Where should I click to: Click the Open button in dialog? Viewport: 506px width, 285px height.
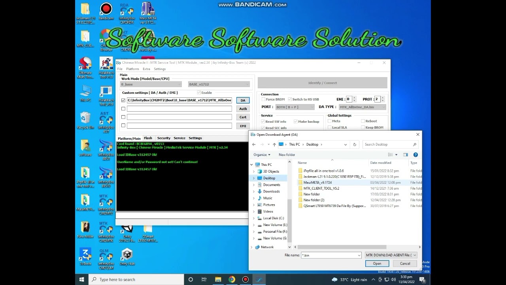point(377,264)
